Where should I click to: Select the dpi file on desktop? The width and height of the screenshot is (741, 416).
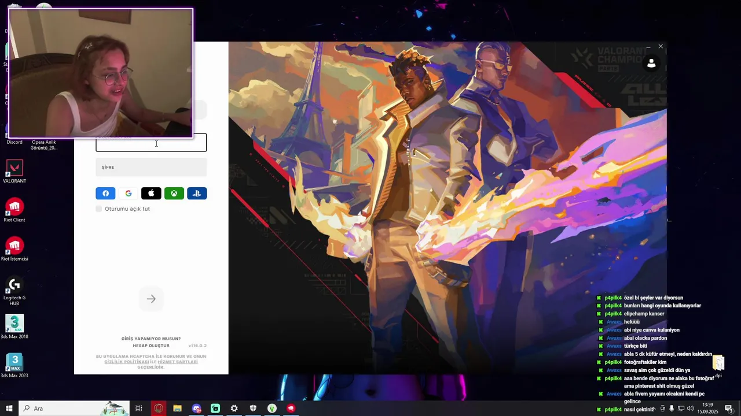718,366
